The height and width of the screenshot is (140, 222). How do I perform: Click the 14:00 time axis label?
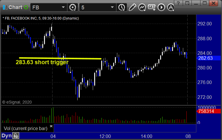(146, 136)
